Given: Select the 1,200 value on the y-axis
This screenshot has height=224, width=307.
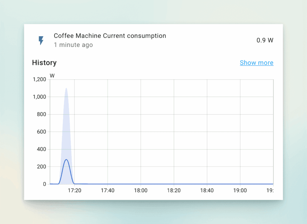Looking at the screenshot, I should 39,79.
